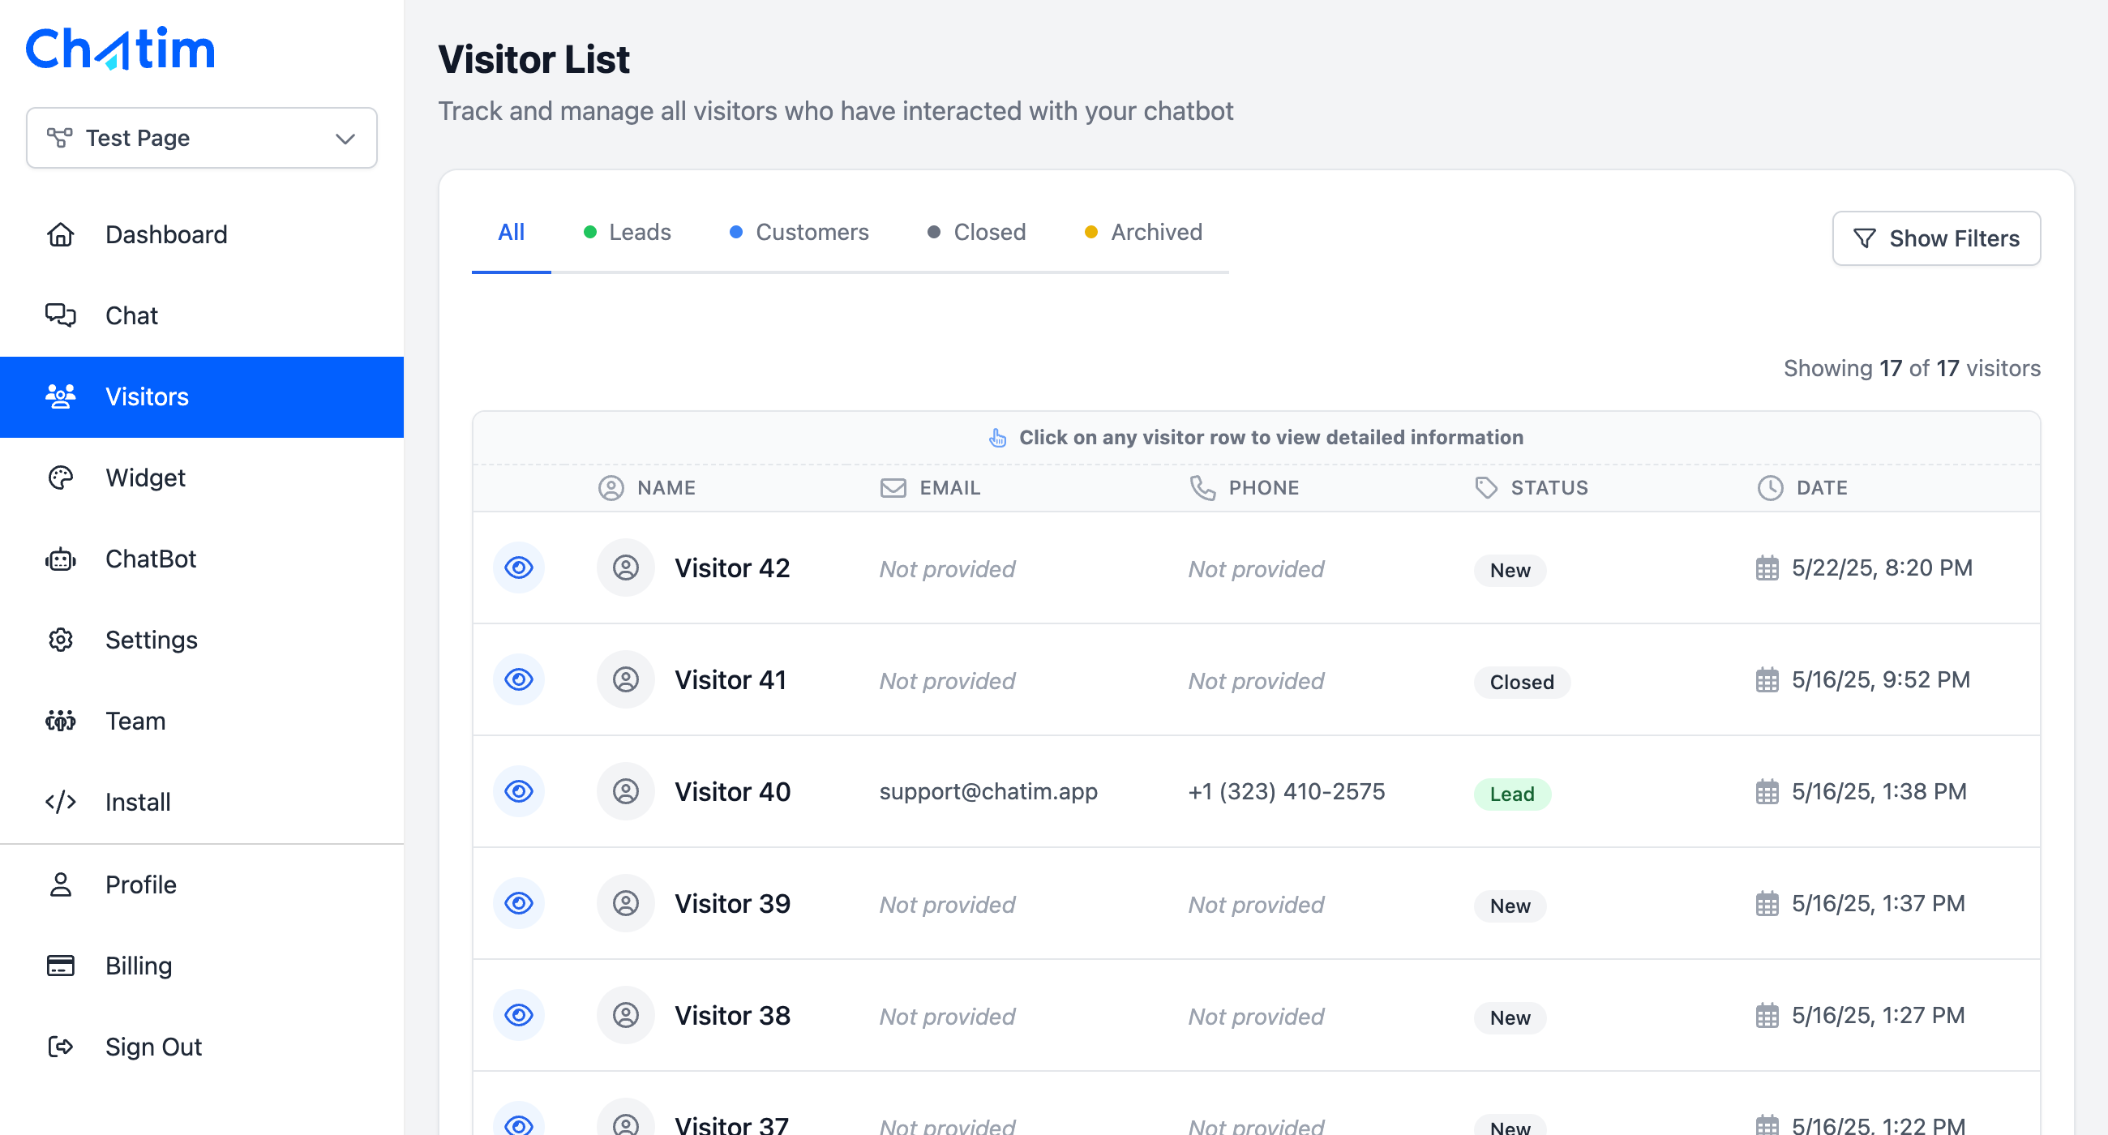Sign Out of the application
This screenshot has width=2108, height=1135.
[153, 1047]
